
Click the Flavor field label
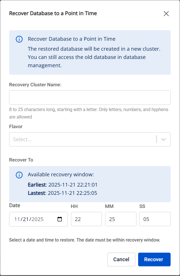[x=16, y=126]
